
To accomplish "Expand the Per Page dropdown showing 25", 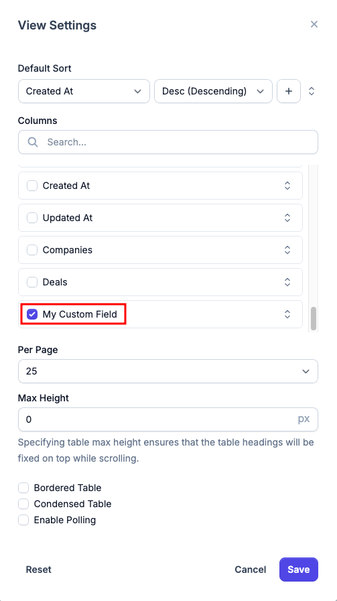I will coord(168,371).
